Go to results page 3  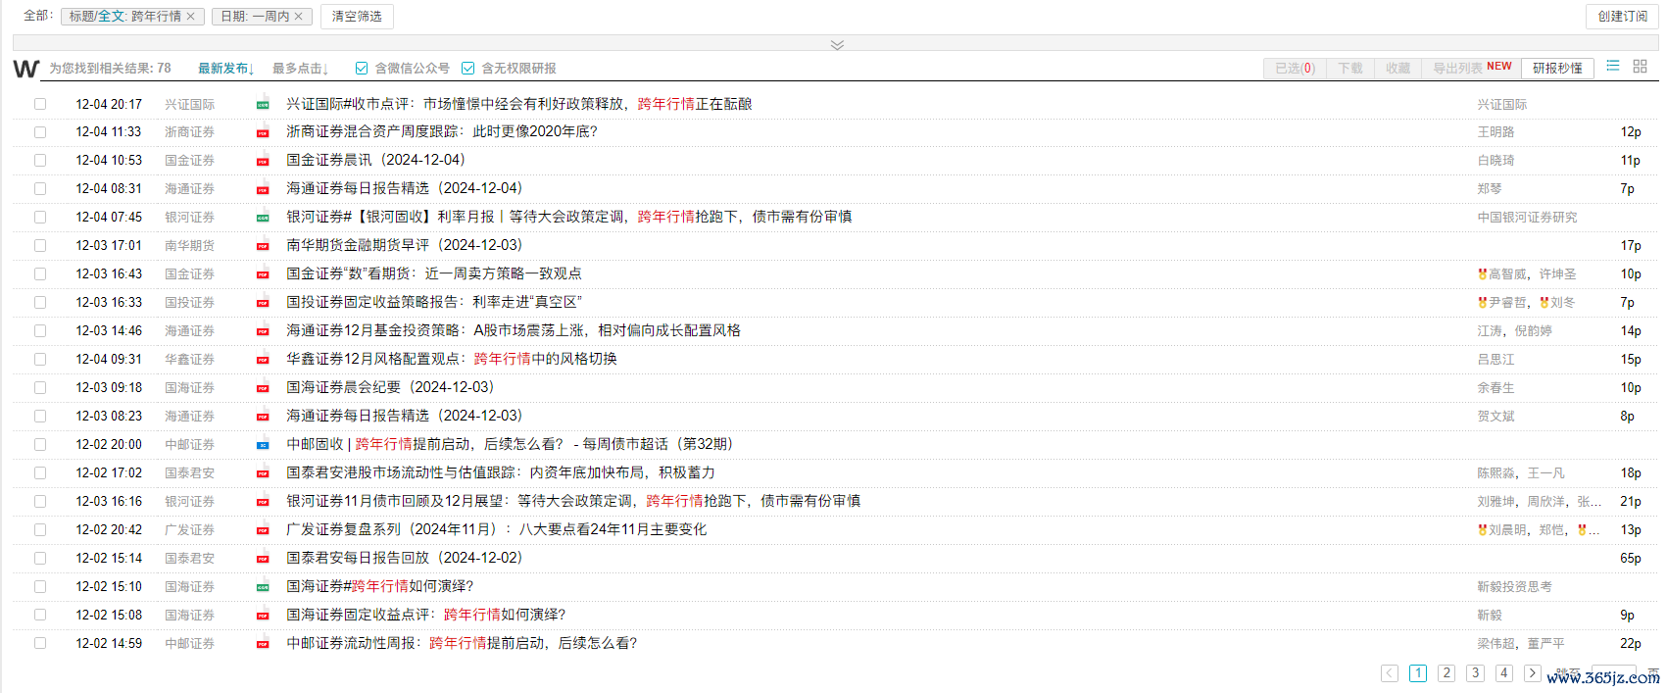[x=1475, y=673]
